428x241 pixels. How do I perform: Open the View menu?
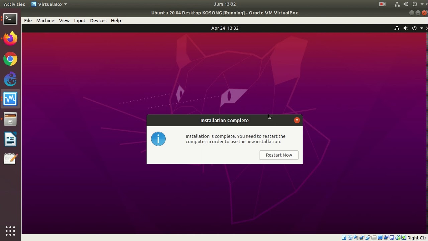click(64, 21)
